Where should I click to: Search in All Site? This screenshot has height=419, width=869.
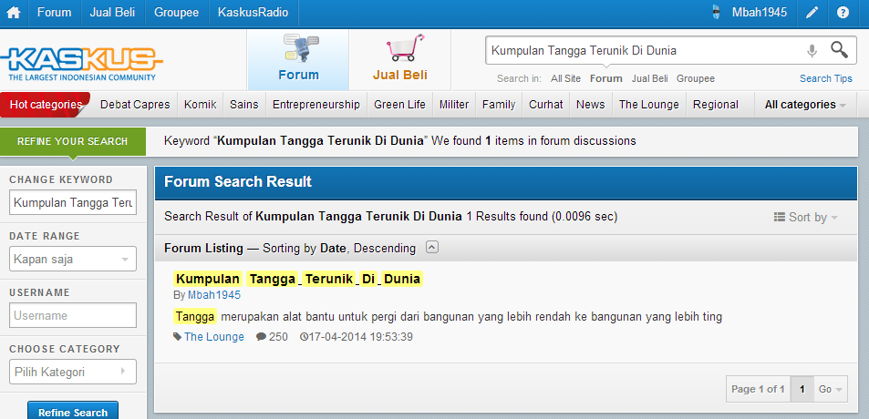pyautogui.click(x=566, y=78)
